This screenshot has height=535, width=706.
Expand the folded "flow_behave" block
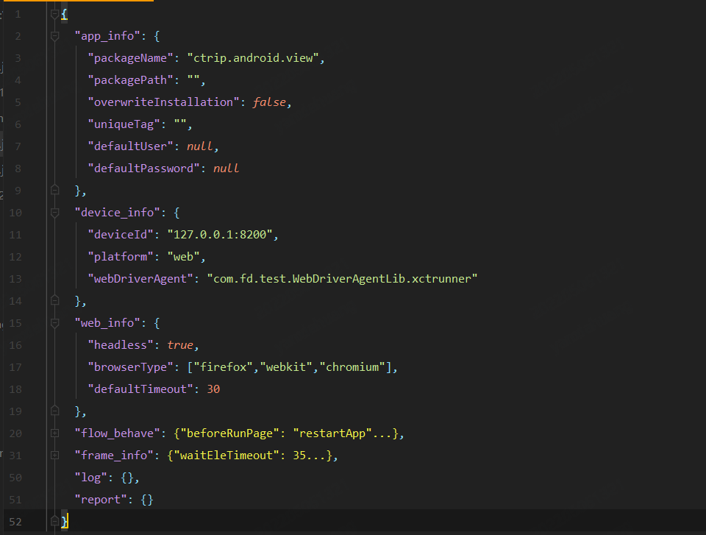(x=54, y=433)
